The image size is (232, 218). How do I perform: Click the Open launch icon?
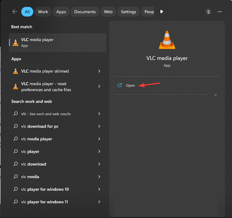119,85
